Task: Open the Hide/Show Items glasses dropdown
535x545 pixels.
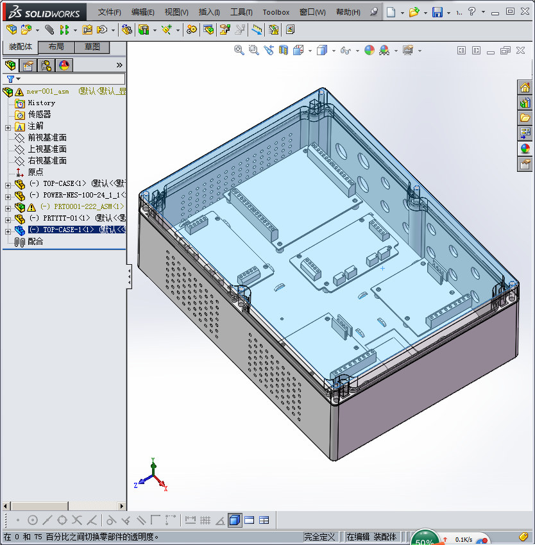Action: 357,51
